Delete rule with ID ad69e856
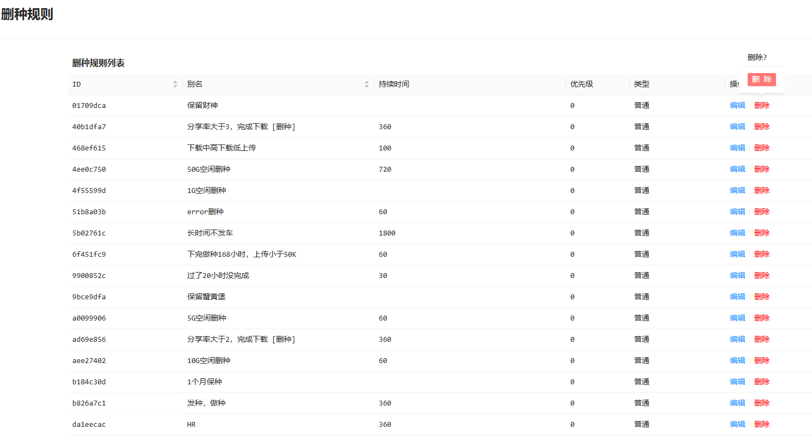The width and height of the screenshot is (812, 447). coord(761,340)
